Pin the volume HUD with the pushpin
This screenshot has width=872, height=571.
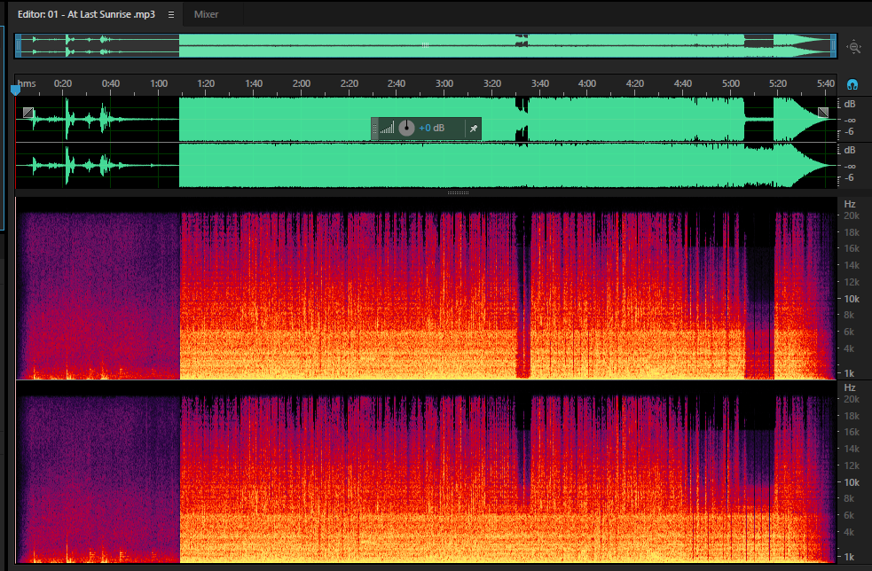click(474, 129)
